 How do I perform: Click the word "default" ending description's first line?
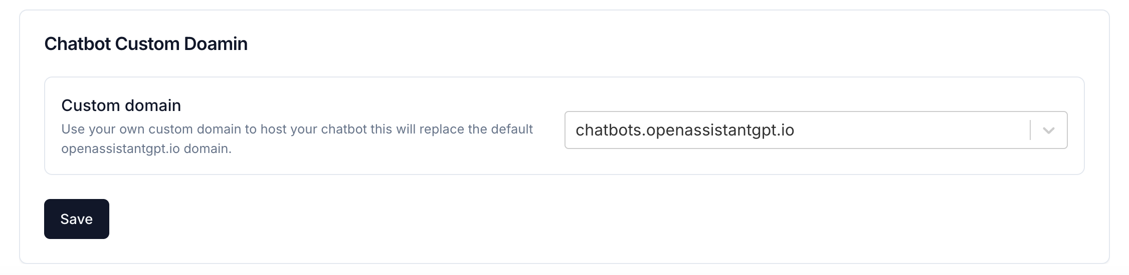coord(512,129)
